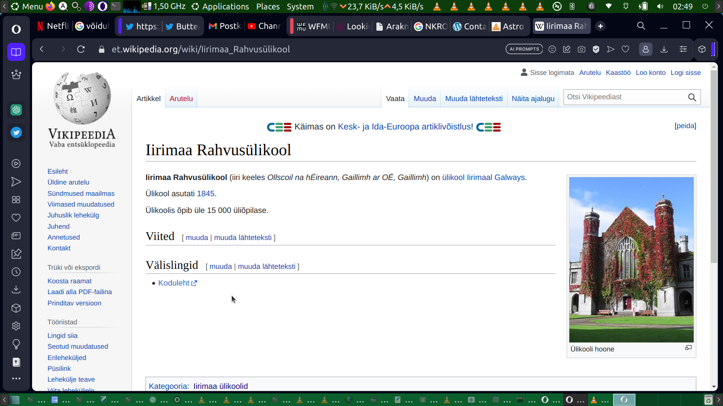
Task: Open the Arutelu tab beside Artikkel
Action: click(181, 98)
